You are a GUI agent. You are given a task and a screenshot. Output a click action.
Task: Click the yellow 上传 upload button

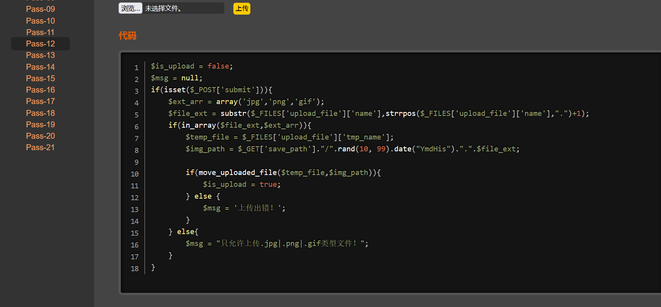pyautogui.click(x=242, y=8)
